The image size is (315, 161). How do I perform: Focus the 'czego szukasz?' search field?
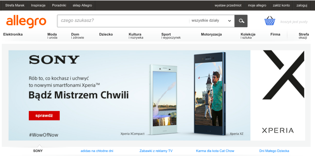coord(123,21)
